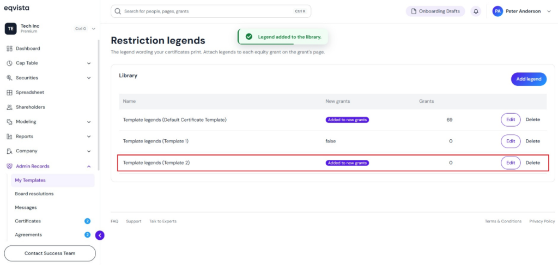Open Terms & Conditions link

pos(503,221)
